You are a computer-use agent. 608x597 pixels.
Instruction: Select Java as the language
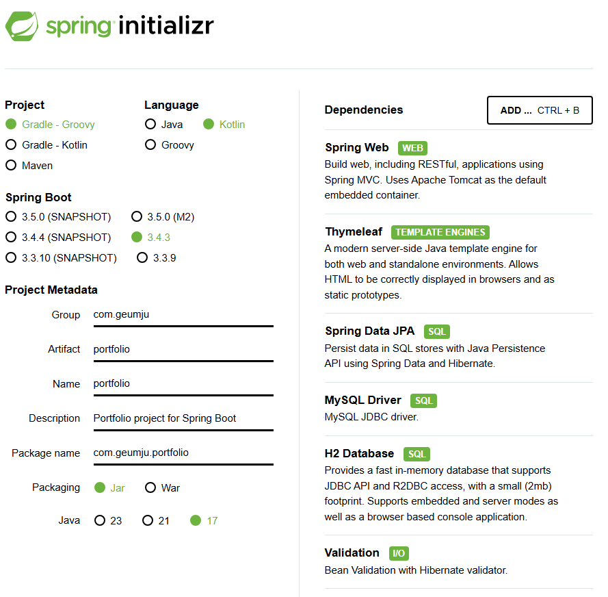163,124
